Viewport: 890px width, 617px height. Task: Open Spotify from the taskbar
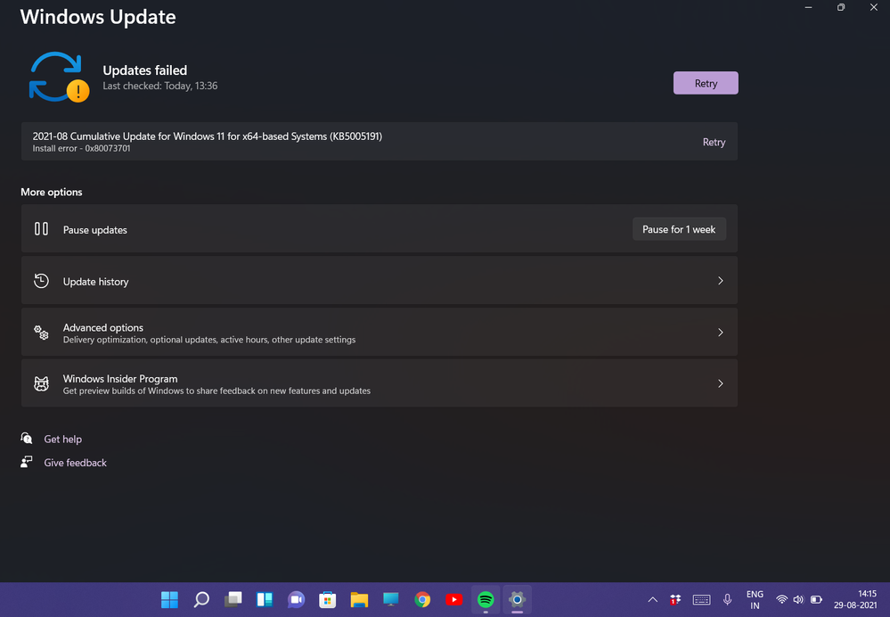click(x=486, y=599)
